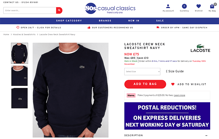Select the close-up logo thumbnail image

pyautogui.click(x=19, y=98)
